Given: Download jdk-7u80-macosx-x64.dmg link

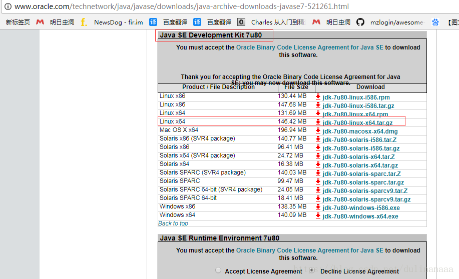Looking at the screenshot, I should 360,131.
